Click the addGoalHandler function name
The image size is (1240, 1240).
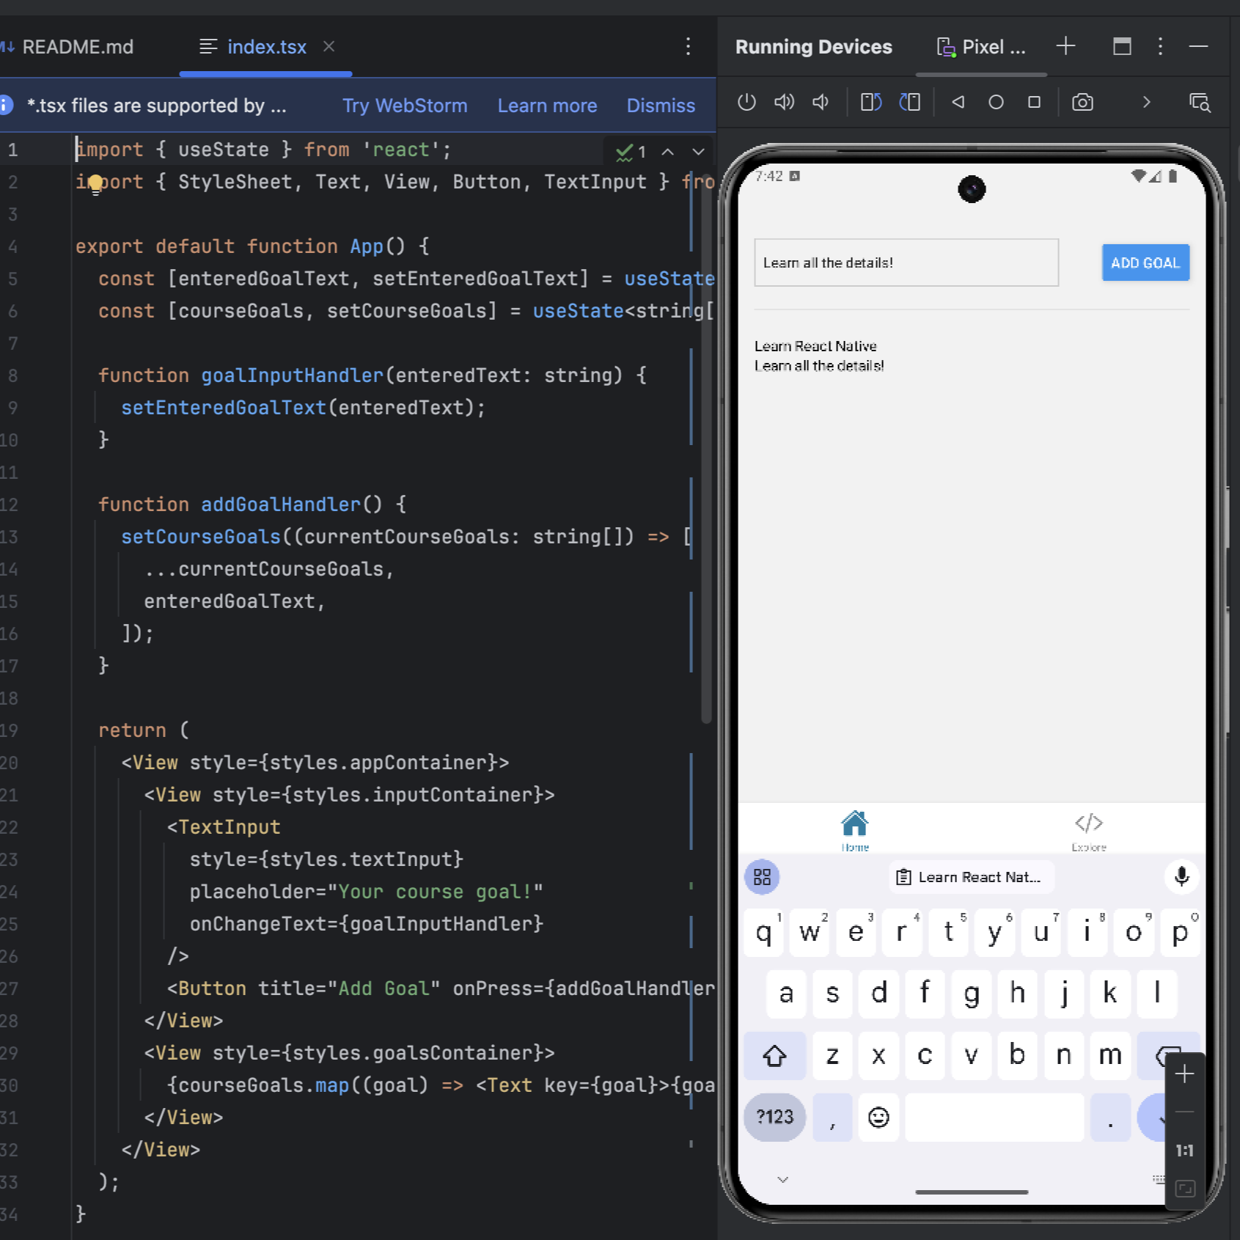[x=281, y=505]
